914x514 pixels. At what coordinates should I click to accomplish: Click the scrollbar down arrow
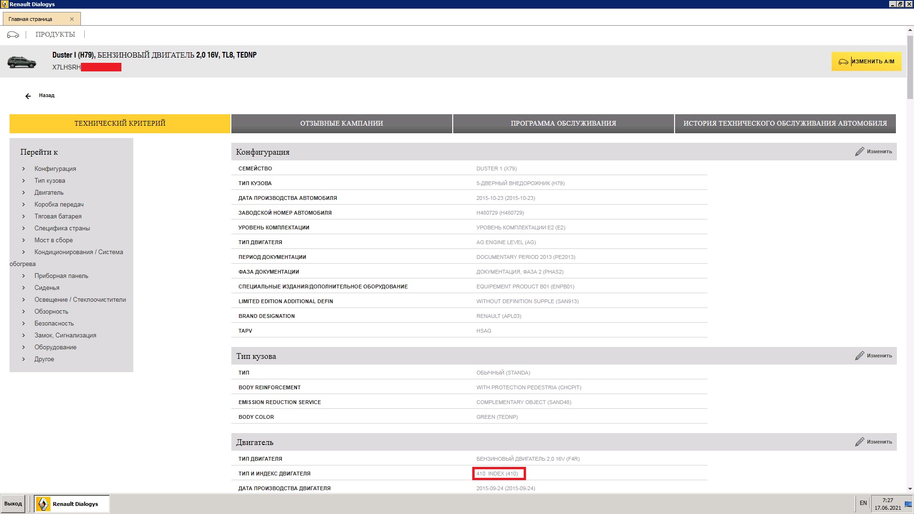[x=910, y=489]
